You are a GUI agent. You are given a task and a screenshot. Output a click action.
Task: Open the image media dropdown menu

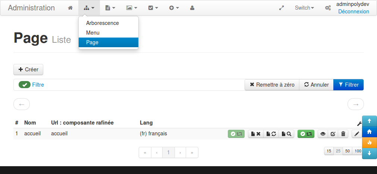132,8
